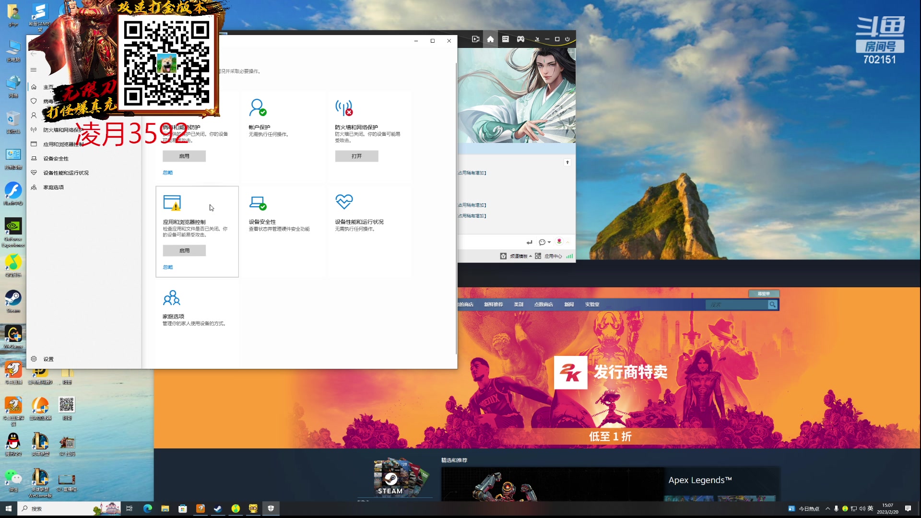
Task: Open the 设备安全性 device security tile icon
Action: [x=258, y=203]
